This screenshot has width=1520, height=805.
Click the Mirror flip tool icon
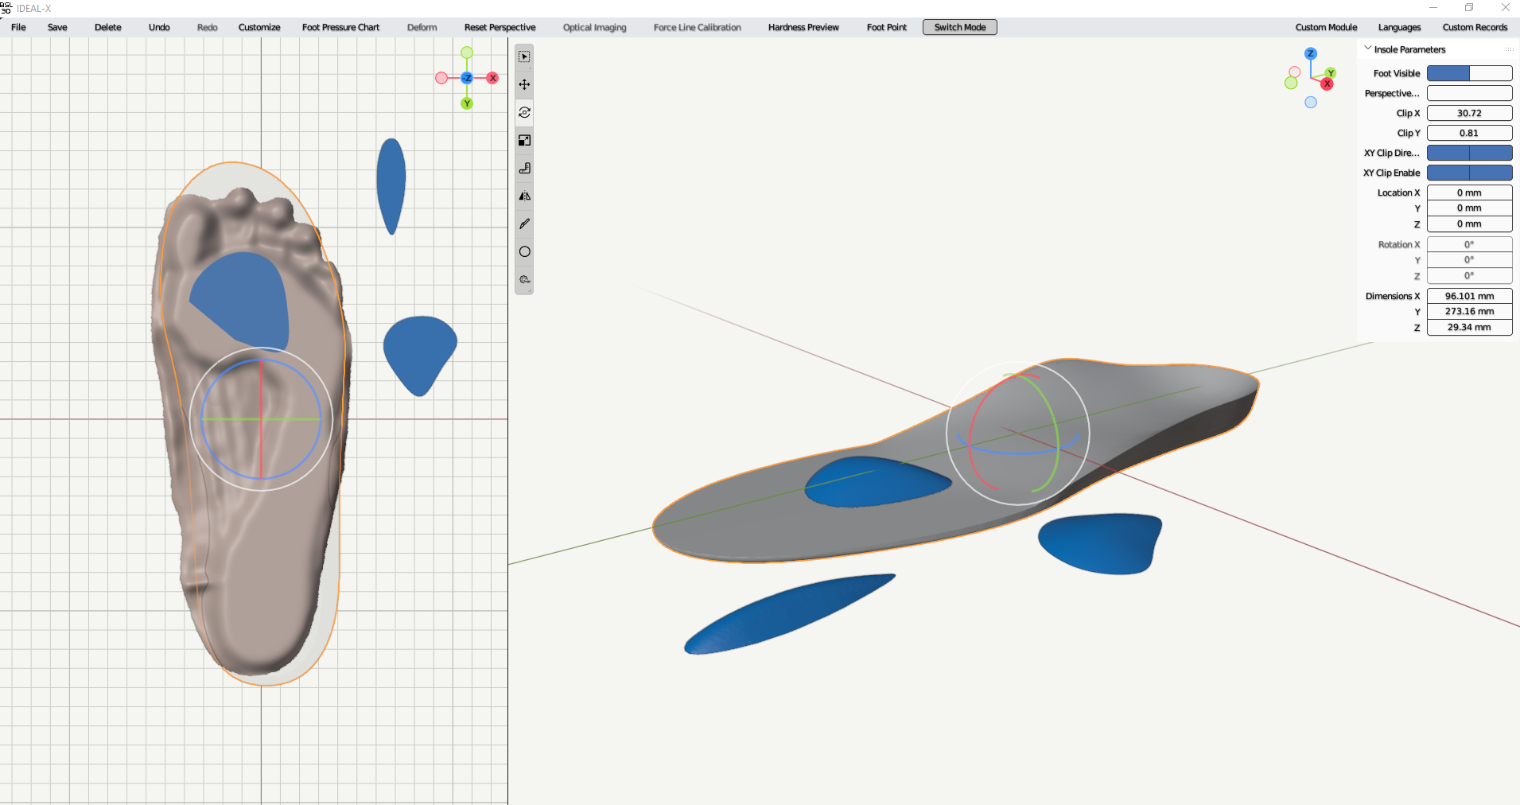(524, 196)
